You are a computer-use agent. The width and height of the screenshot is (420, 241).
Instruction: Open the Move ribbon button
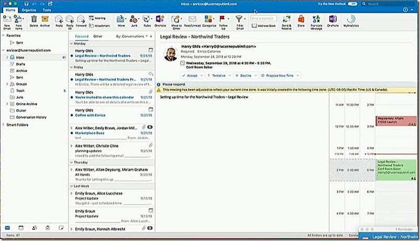[121, 21]
